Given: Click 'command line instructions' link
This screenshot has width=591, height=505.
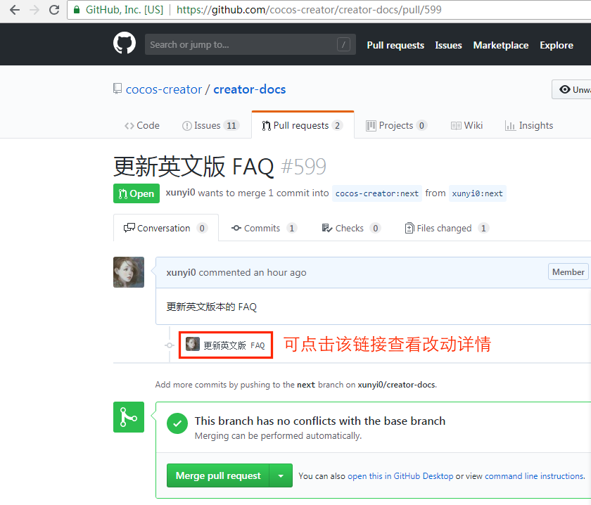Looking at the screenshot, I should pos(534,476).
